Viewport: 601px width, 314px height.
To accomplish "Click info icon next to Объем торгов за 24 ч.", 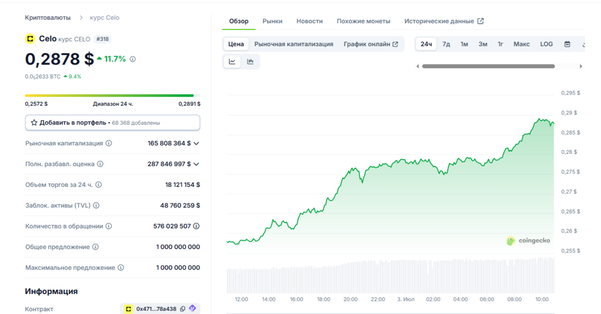I will click(99, 185).
